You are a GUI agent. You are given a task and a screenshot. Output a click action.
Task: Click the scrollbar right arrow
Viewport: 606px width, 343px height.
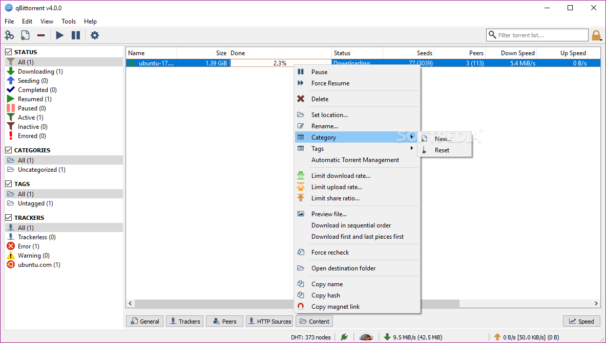[596, 303]
